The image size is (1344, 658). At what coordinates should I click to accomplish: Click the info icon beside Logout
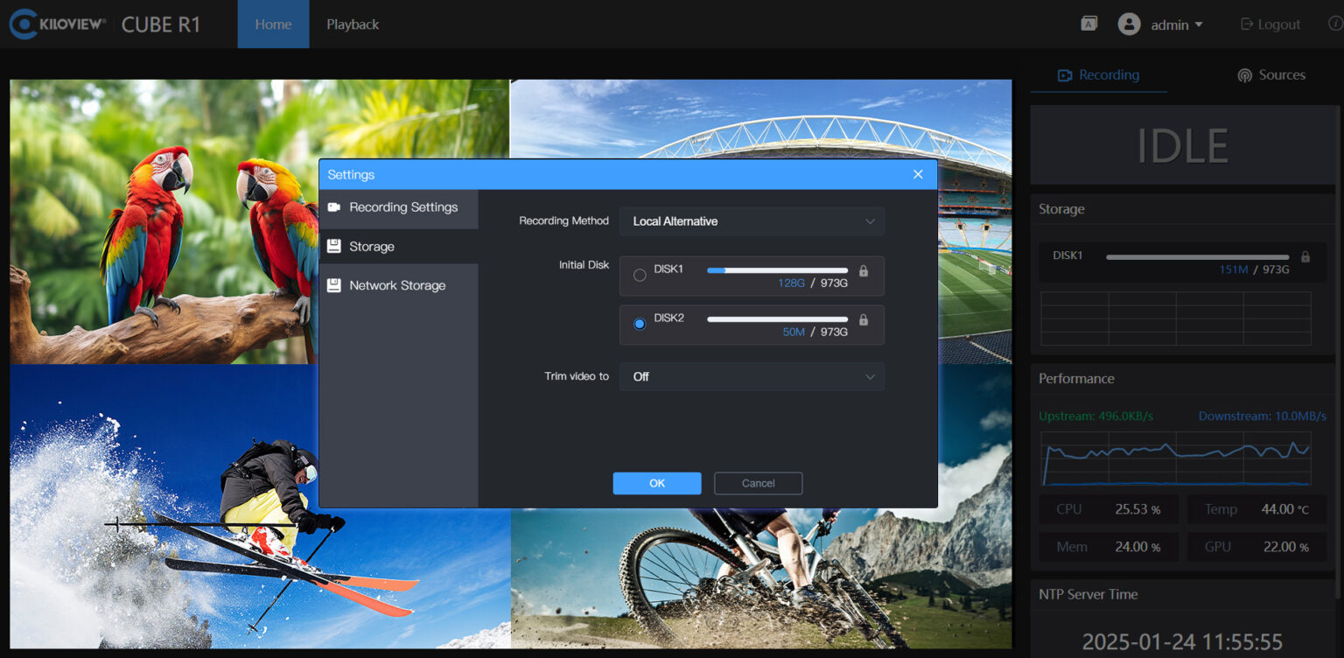[x=1335, y=24]
